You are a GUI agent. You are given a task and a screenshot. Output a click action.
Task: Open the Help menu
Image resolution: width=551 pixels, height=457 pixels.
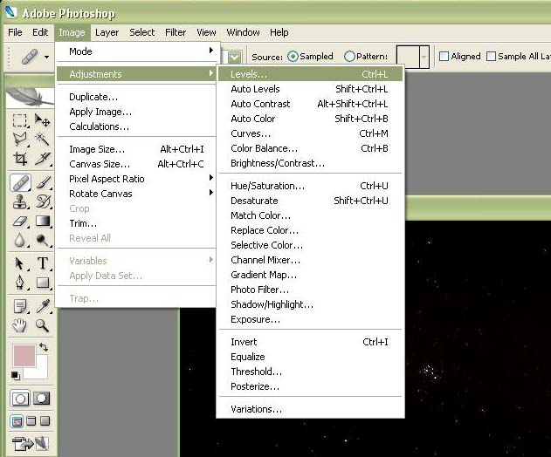(x=279, y=32)
